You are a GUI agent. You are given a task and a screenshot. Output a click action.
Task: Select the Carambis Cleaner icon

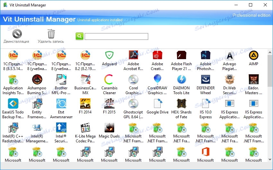109,79
